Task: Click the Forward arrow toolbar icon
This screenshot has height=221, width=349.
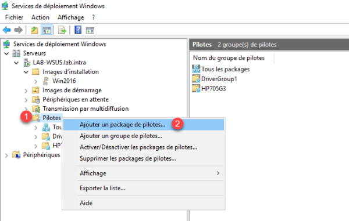Action: point(18,30)
